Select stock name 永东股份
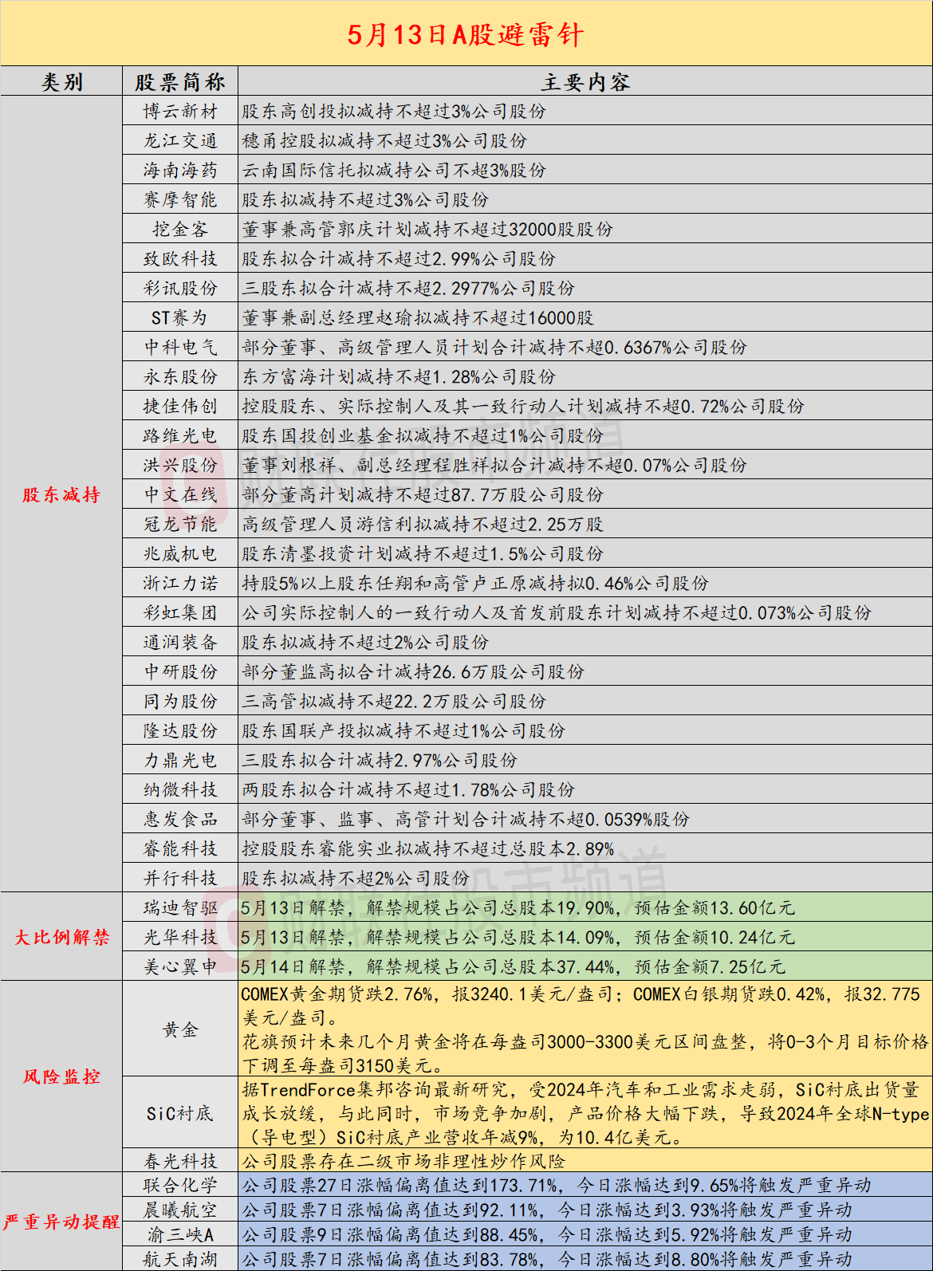Image resolution: width=933 pixels, height=1271 pixels. point(180,376)
